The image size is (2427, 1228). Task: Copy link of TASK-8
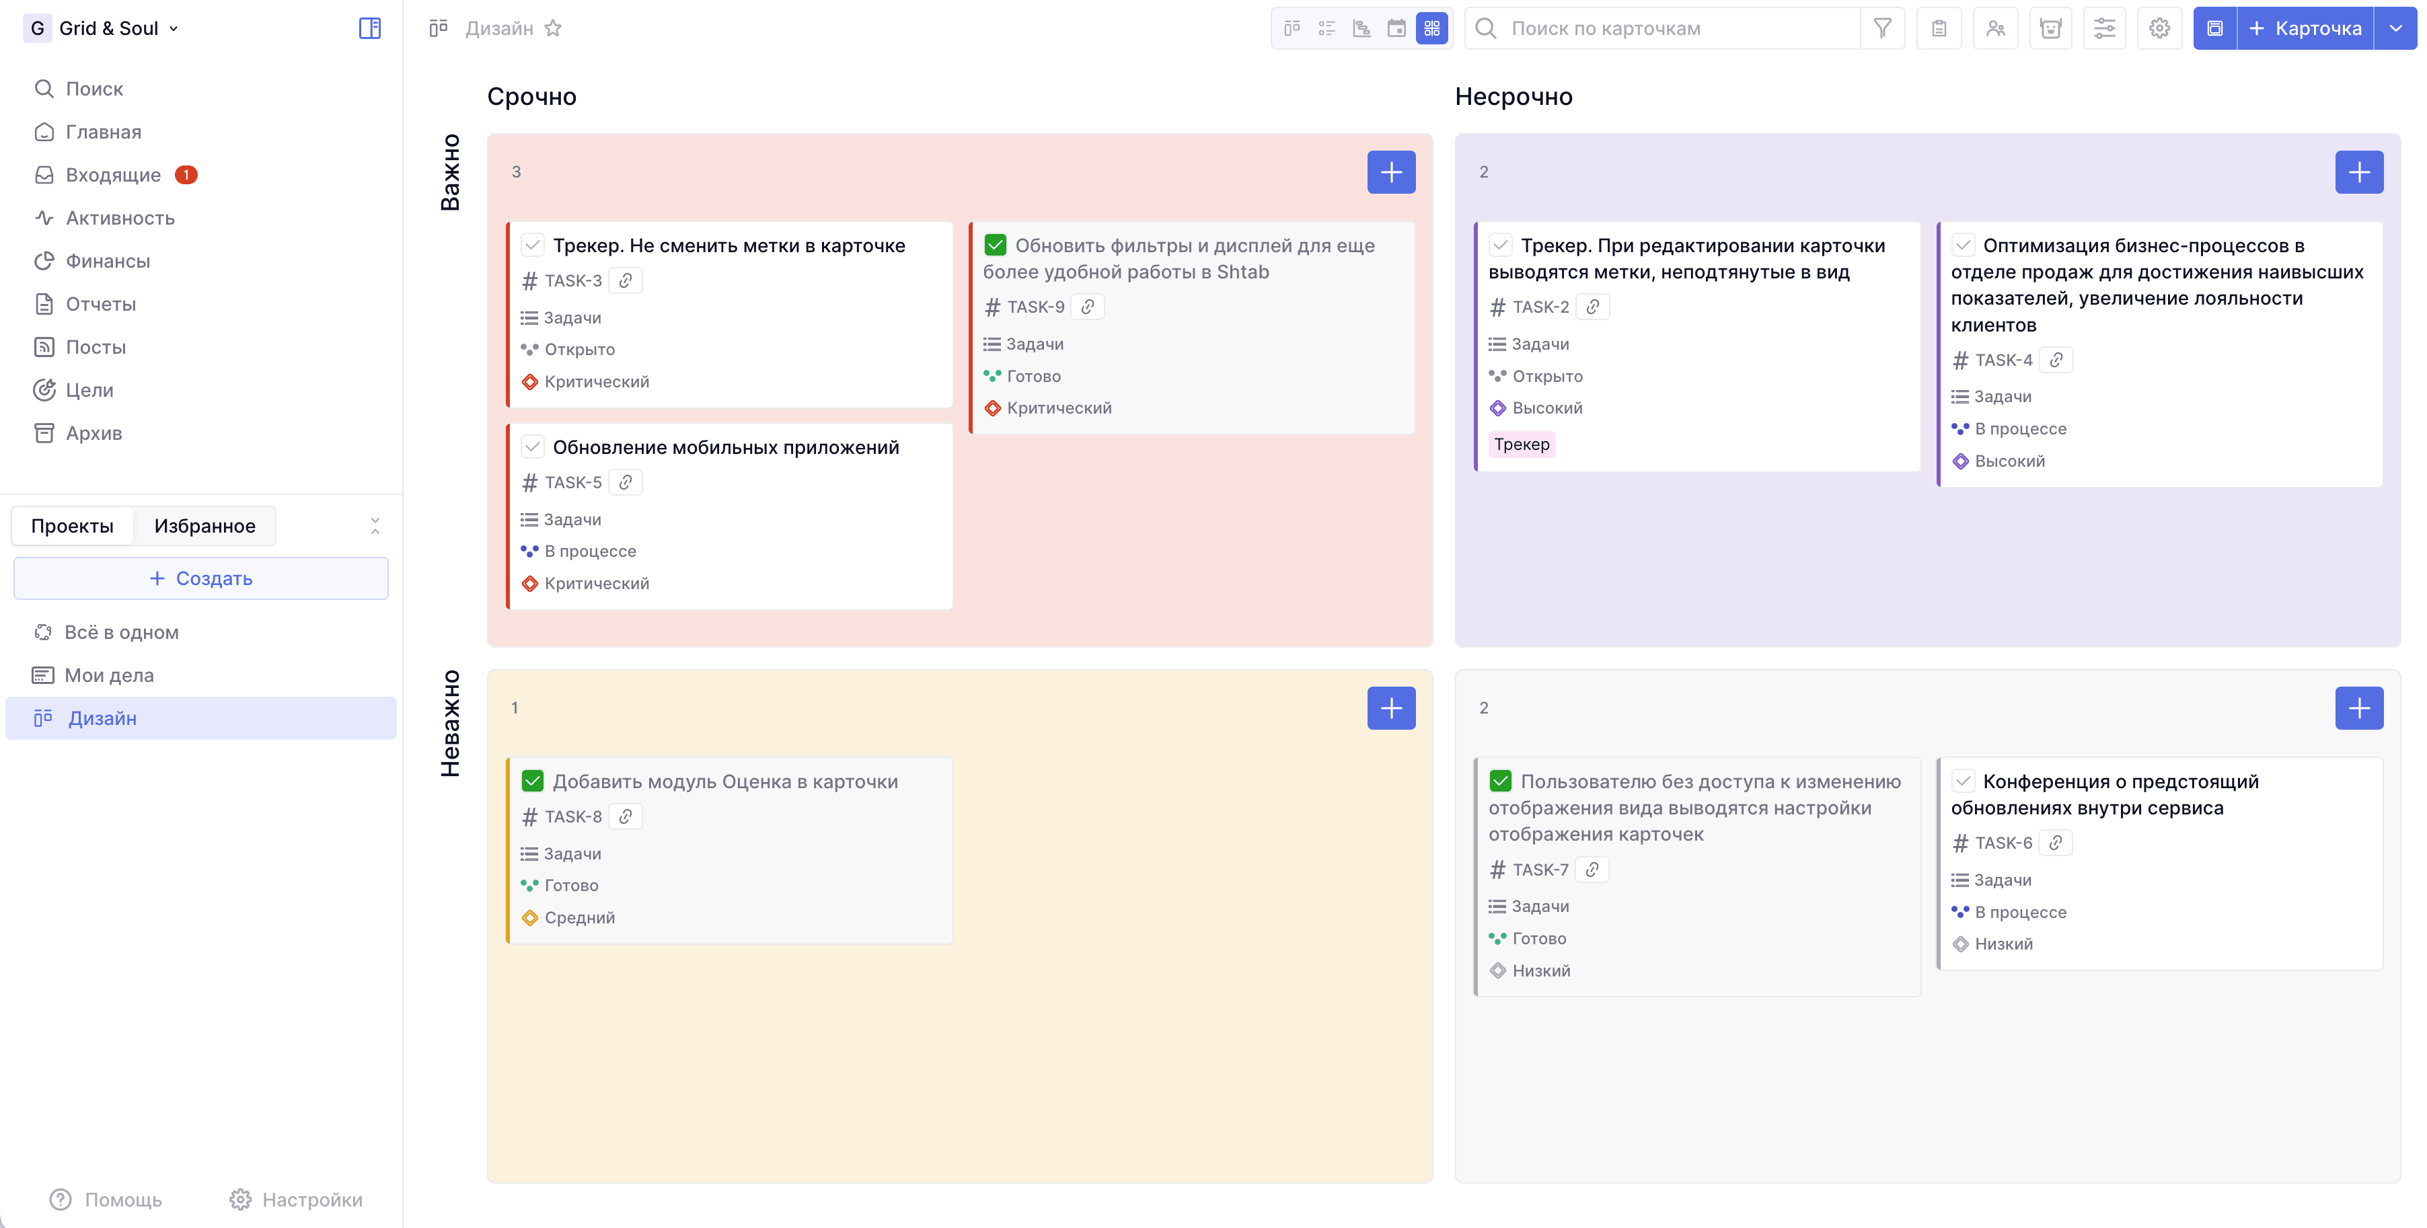(x=626, y=816)
